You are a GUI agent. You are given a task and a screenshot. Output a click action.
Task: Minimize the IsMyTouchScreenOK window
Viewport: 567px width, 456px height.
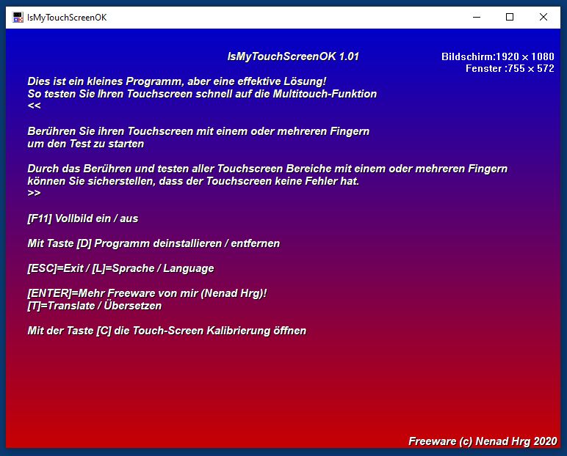477,17
